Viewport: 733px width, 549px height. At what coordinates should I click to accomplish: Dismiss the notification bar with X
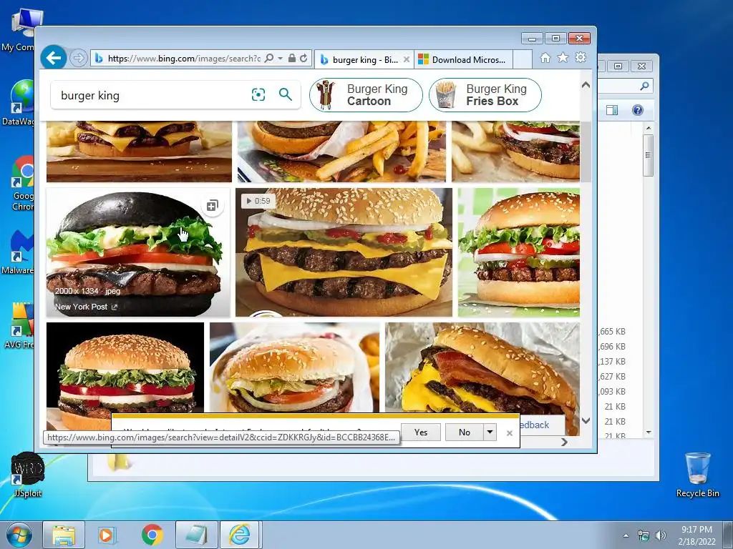click(510, 433)
